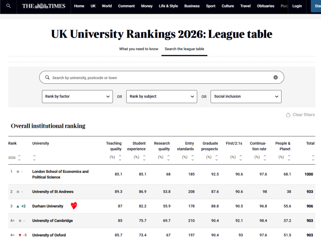This screenshot has width=321, height=238.
Task: Switch to What you need to know tab
Action: (x=139, y=49)
